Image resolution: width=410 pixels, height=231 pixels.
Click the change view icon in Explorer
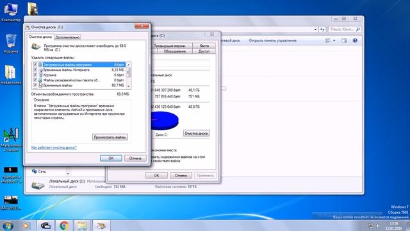tap(327, 40)
